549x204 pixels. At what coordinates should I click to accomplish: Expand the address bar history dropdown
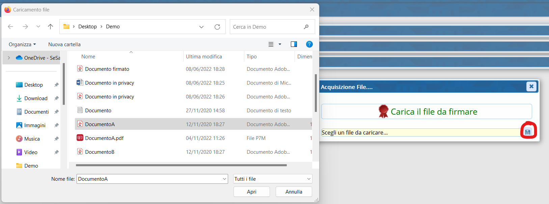click(201, 27)
